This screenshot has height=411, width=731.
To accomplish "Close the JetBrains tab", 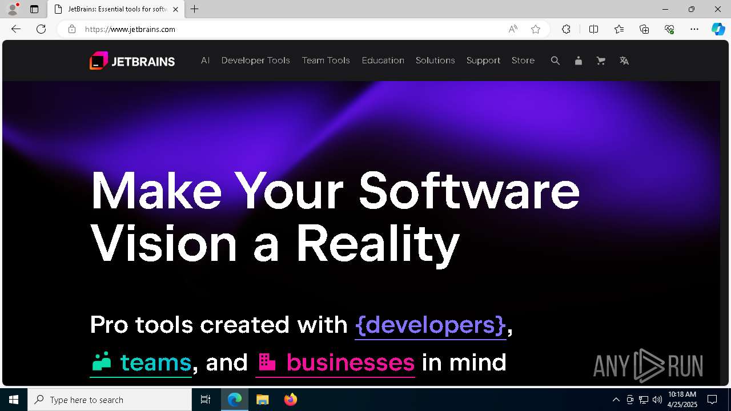I will [175, 9].
